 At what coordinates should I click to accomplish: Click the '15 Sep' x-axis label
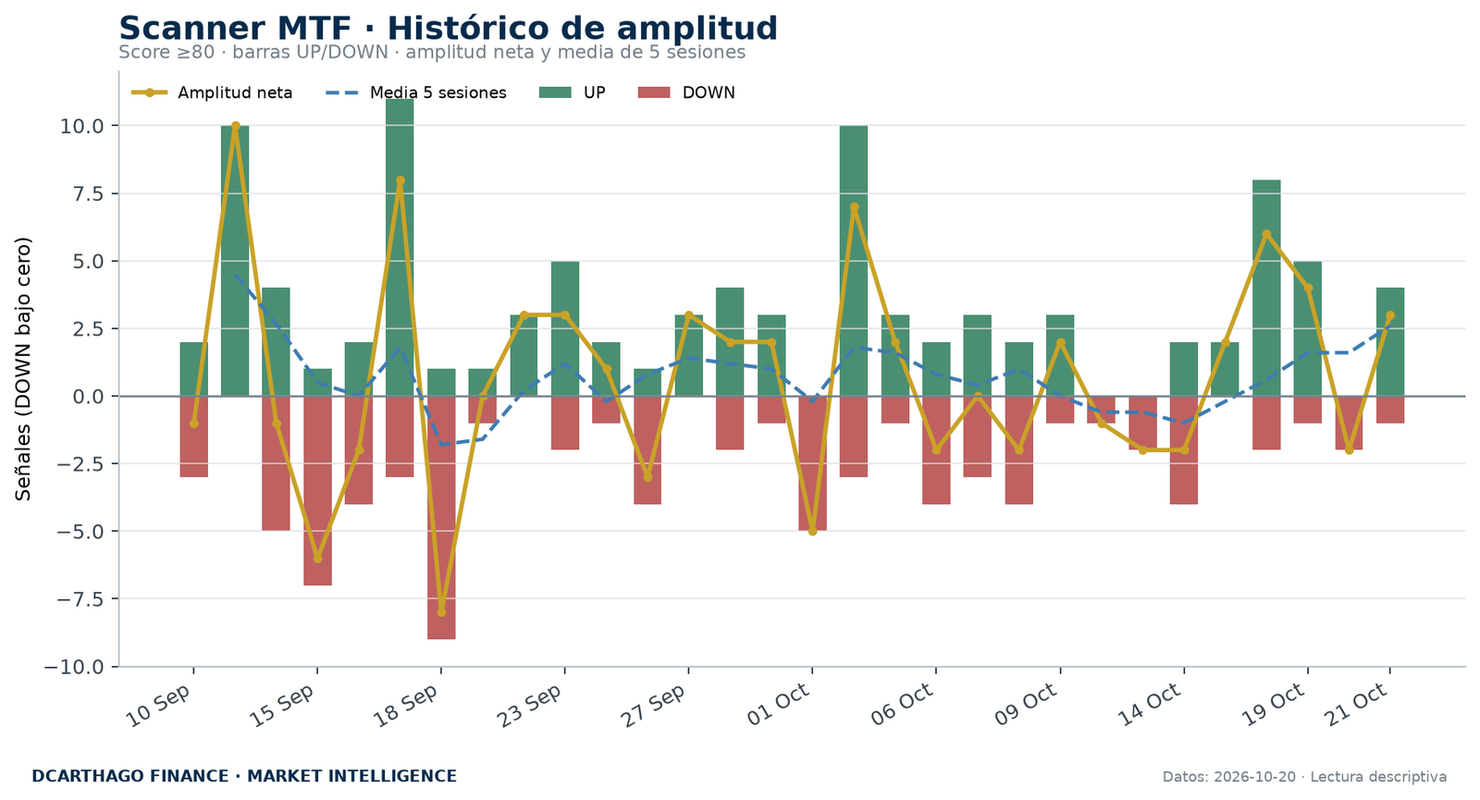(x=282, y=705)
